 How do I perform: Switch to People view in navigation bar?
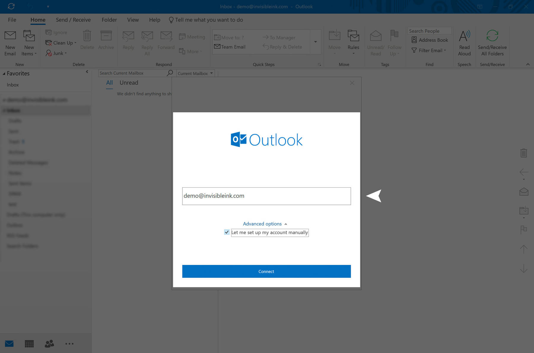[49, 344]
